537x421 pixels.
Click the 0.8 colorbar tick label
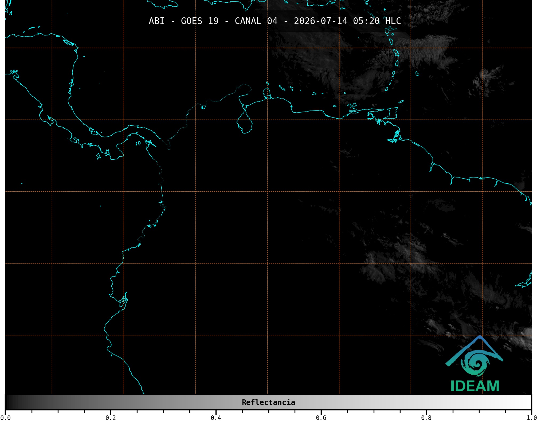[426, 418]
